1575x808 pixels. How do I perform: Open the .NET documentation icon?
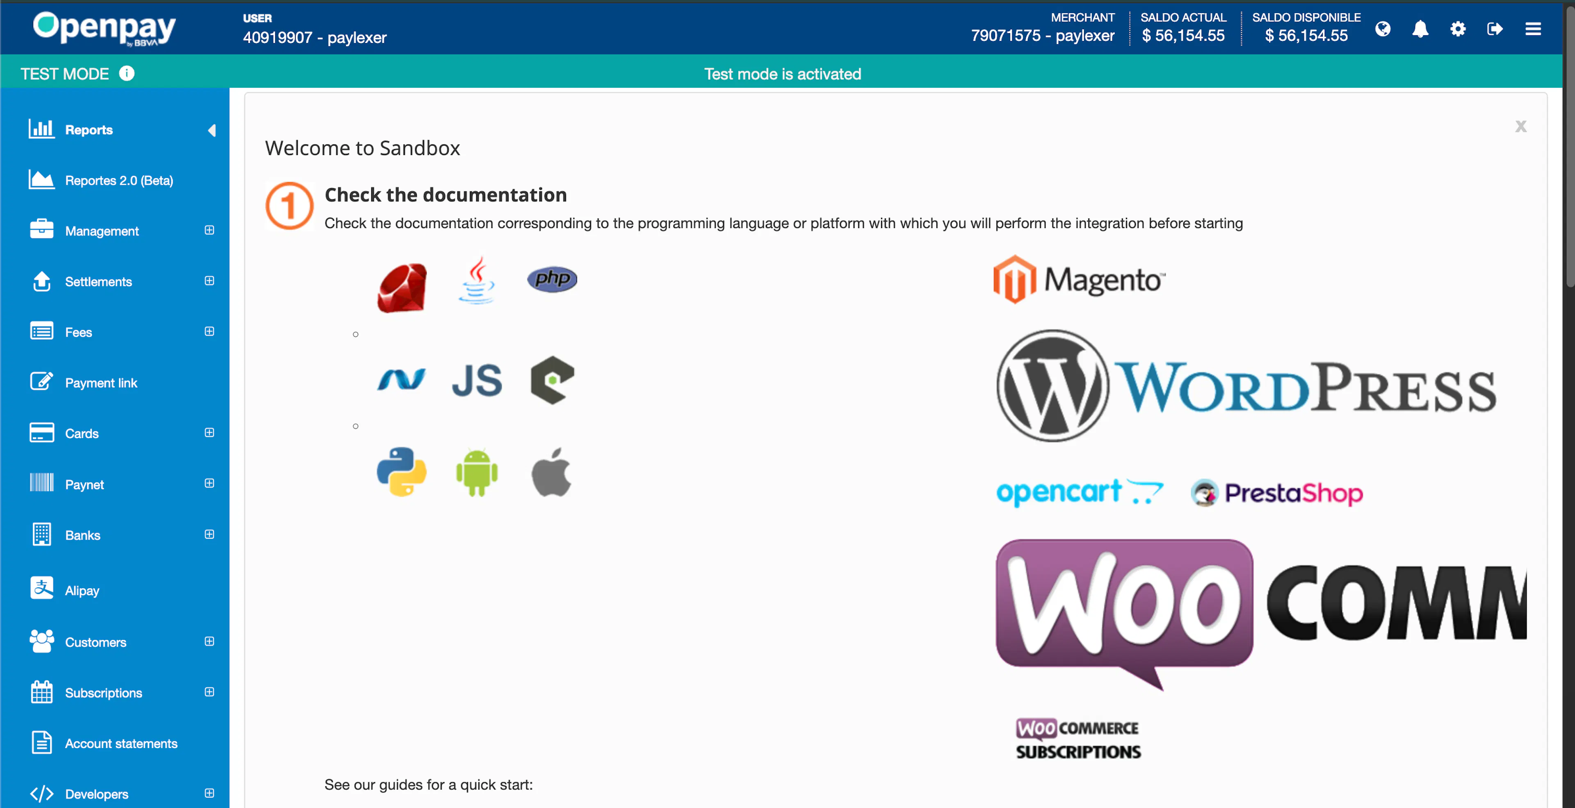click(x=401, y=379)
